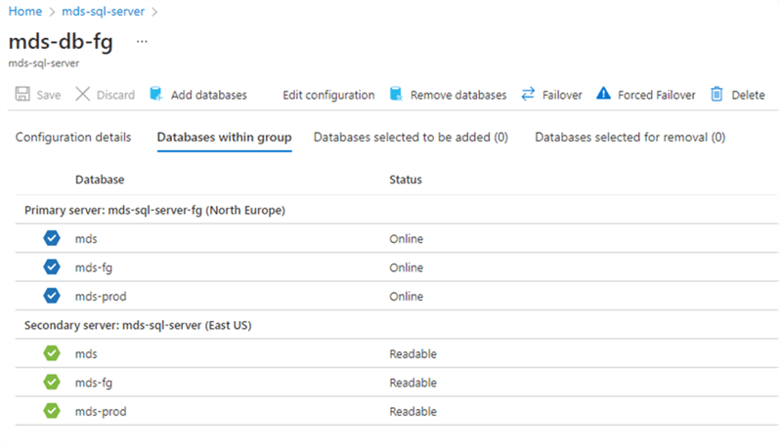Click the Delete trash icon

pyautogui.click(x=716, y=94)
